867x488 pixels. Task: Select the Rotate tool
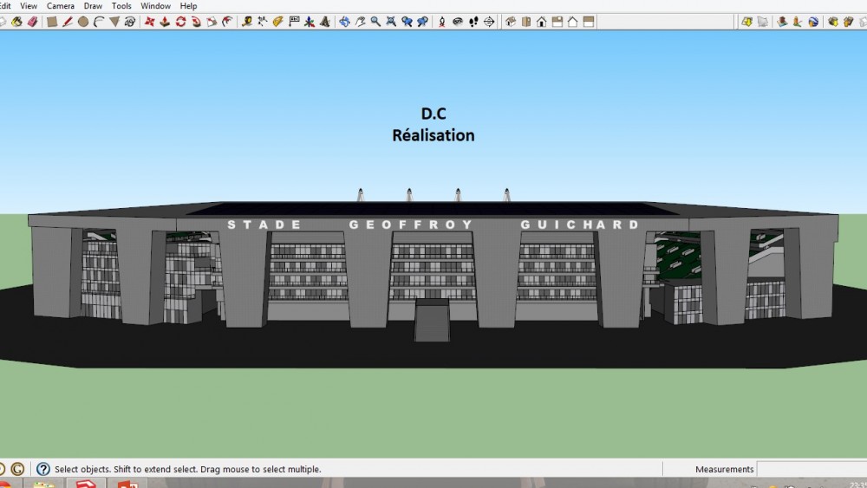(x=180, y=22)
